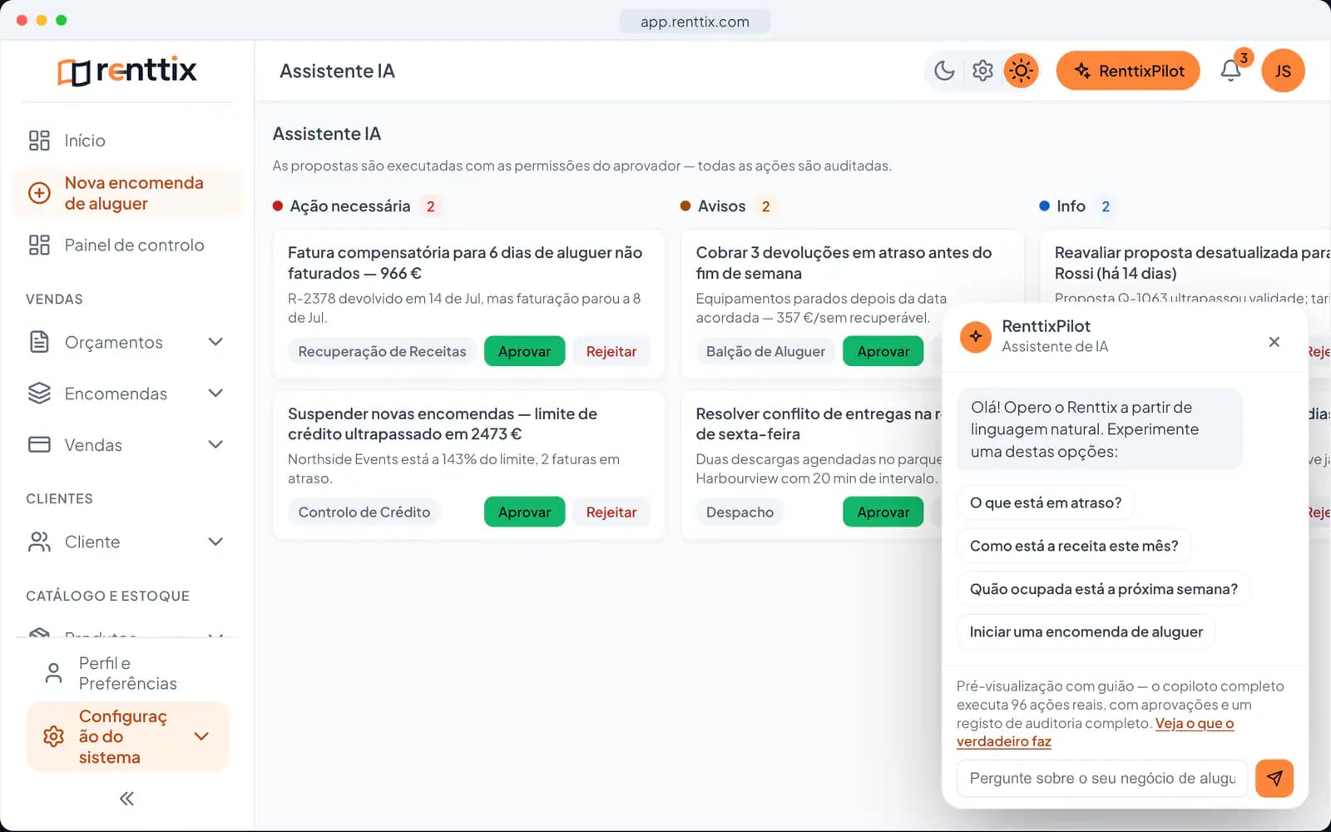The image size is (1331, 832).
Task: Enable light mode sun icon
Action: tap(1021, 71)
